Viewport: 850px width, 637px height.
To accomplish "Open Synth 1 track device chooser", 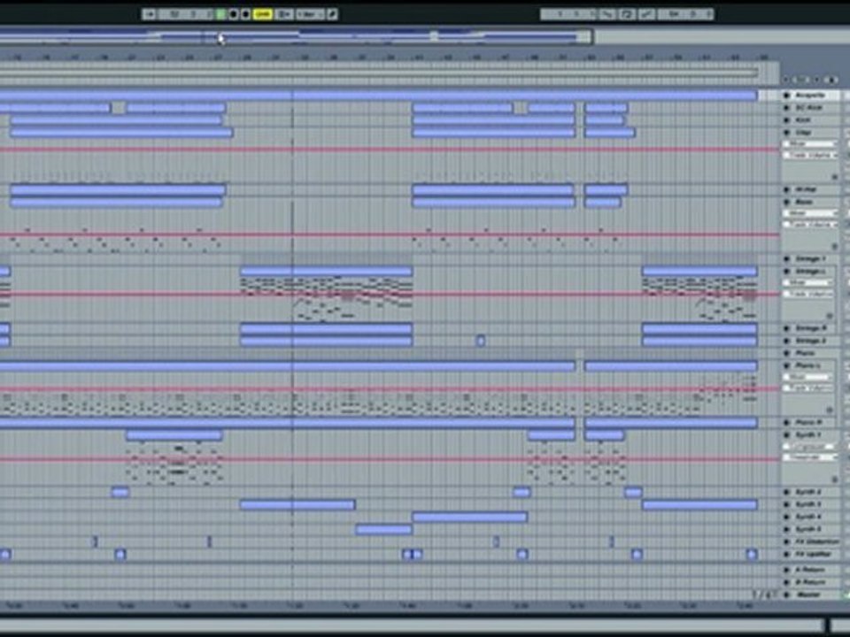I will click(x=809, y=446).
